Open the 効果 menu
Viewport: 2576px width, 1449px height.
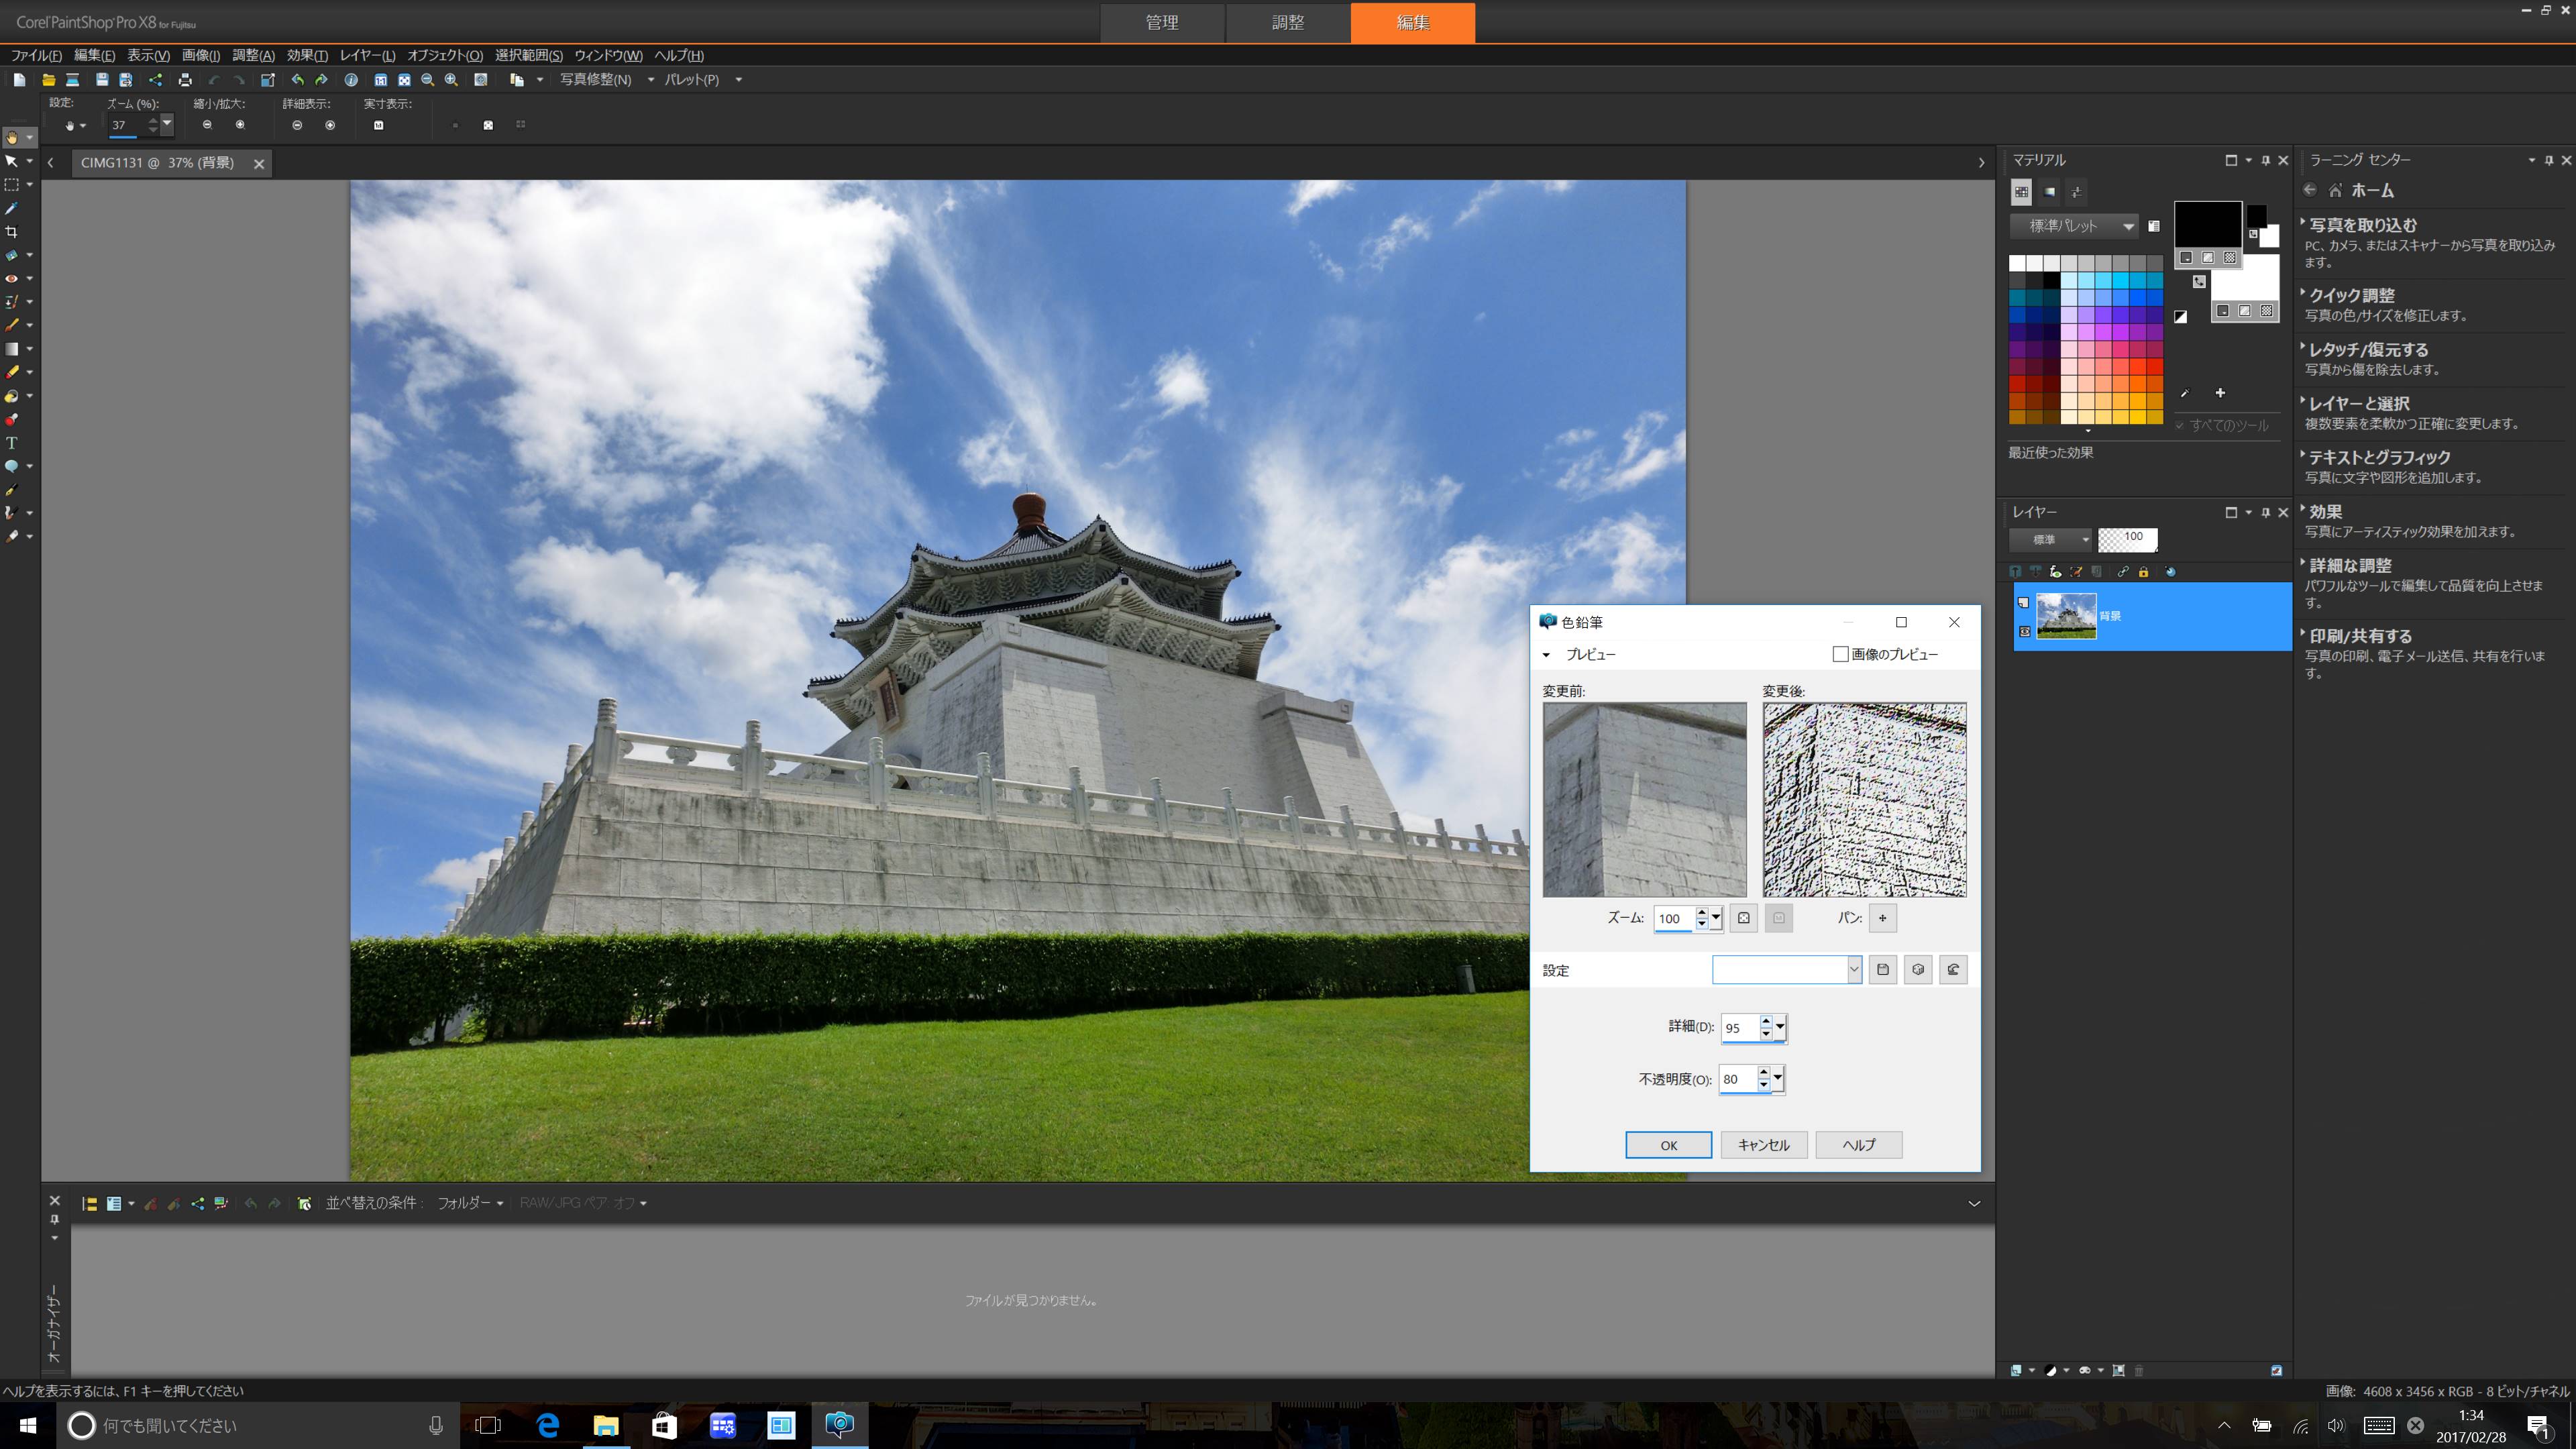(306, 55)
